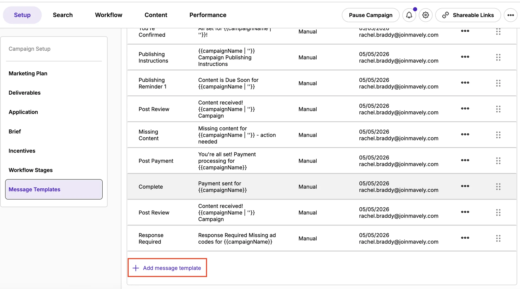Screen dimensions: 520x289
Task: Go to the Content tab
Action: pos(156,15)
